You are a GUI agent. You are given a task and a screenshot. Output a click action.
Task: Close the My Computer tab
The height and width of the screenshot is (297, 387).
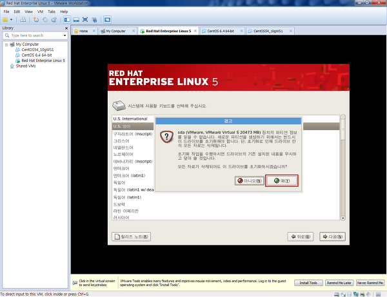pos(134,31)
